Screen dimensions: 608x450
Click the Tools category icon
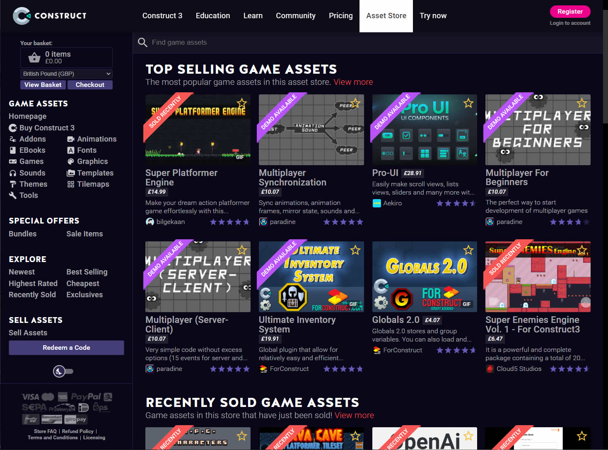pos(13,195)
